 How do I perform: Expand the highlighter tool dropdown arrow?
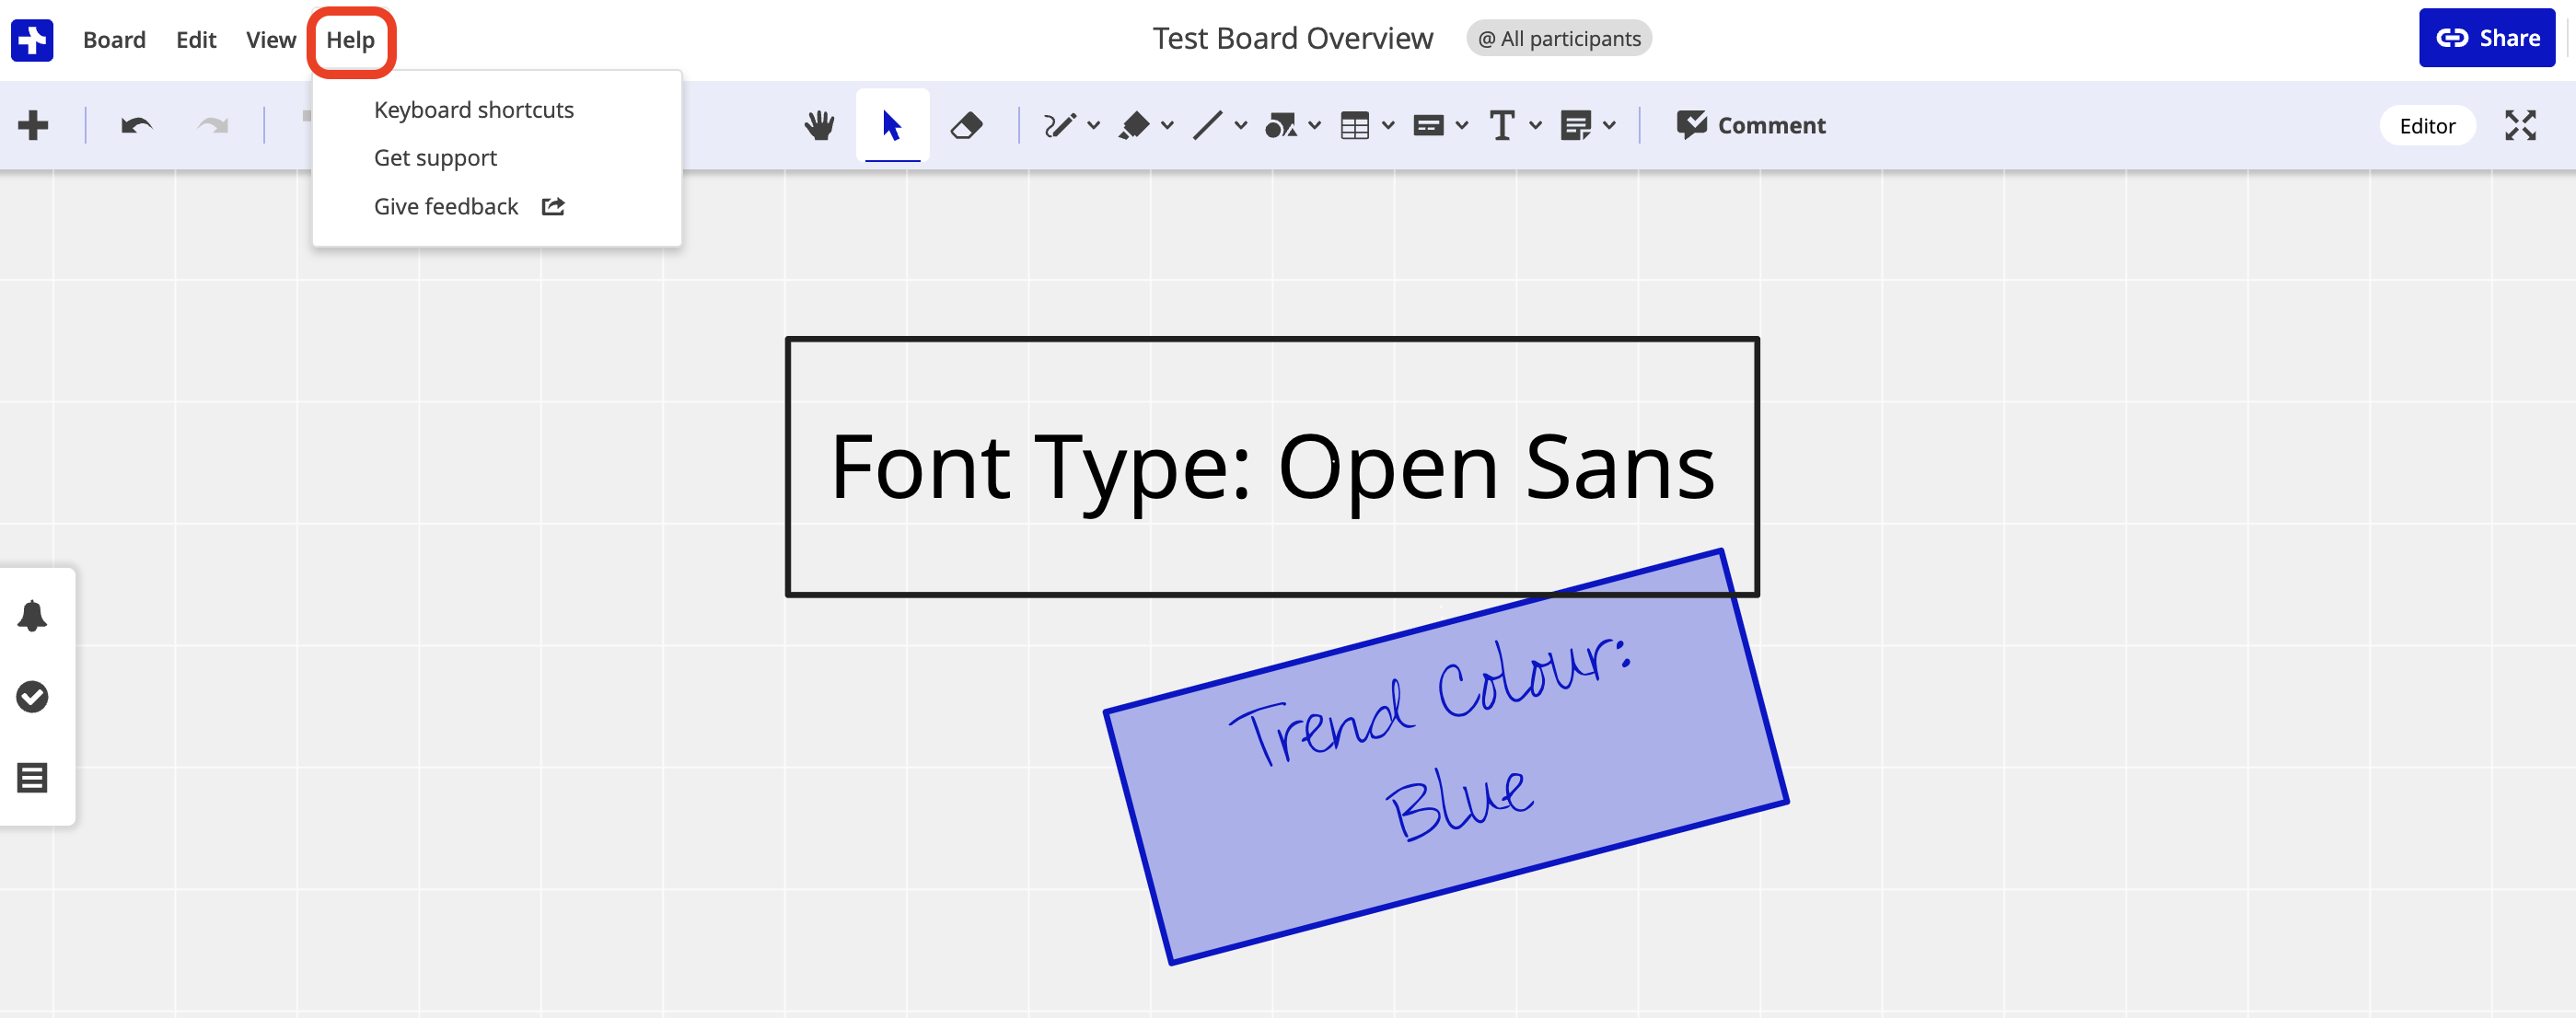point(1167,125)
